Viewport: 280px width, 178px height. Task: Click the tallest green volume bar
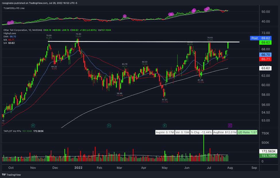click(204, 148)
